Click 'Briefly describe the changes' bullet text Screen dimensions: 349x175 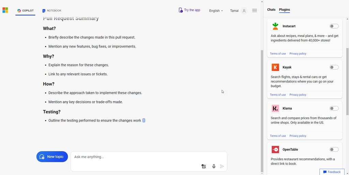point(92,38)
